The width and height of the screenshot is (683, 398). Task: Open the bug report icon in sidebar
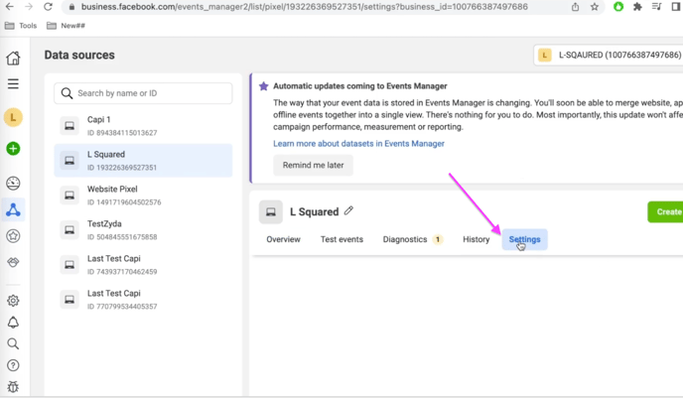pos(13,387)
